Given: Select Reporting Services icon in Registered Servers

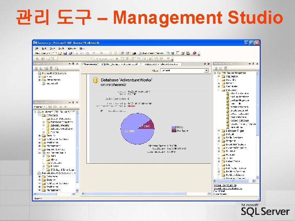Looking at the screenshot, I should tap(46, 68).
